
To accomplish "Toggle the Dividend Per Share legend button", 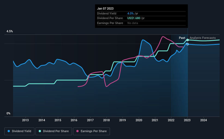I will pyautogui.click(x=54, y=131).
